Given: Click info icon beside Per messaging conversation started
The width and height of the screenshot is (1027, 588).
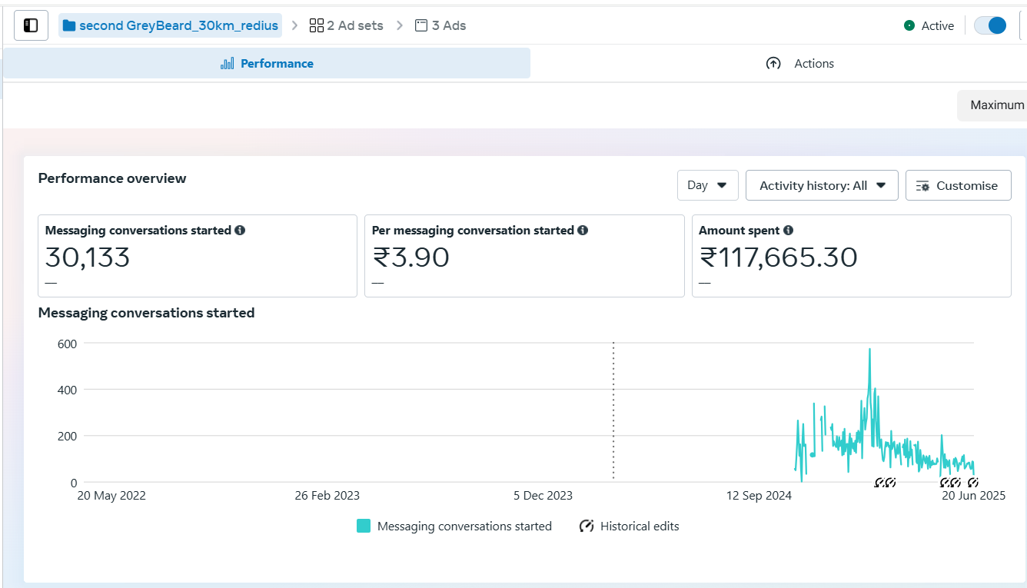Looking at the screenshot, I should (x=583, y=230).
